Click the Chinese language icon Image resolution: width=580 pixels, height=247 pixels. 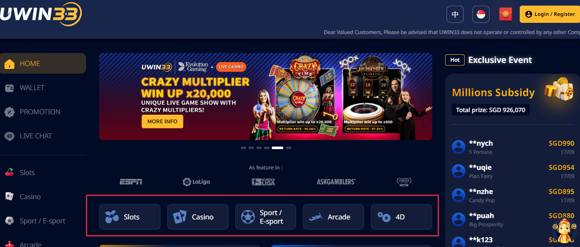coord(455,14)
